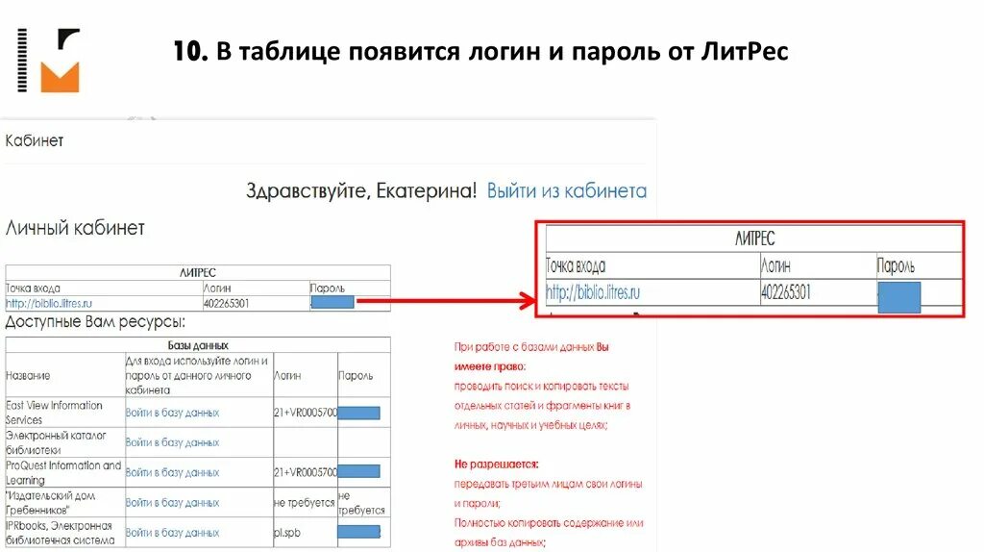Click the Пароль header in Базы данных table
The width and height of the screenshot is (984, 552).
[x=356, y=376]
